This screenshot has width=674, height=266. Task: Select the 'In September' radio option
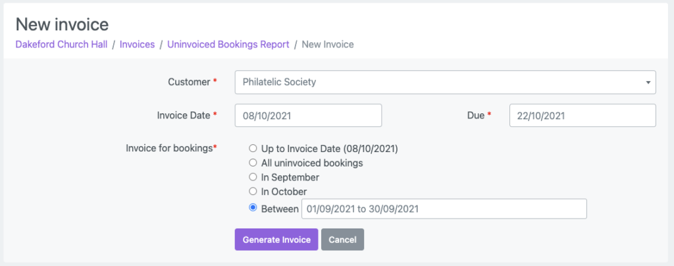tap(253, 177)
